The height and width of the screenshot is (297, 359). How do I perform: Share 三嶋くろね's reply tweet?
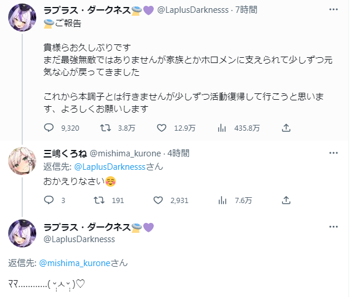(x=286, y=200)
